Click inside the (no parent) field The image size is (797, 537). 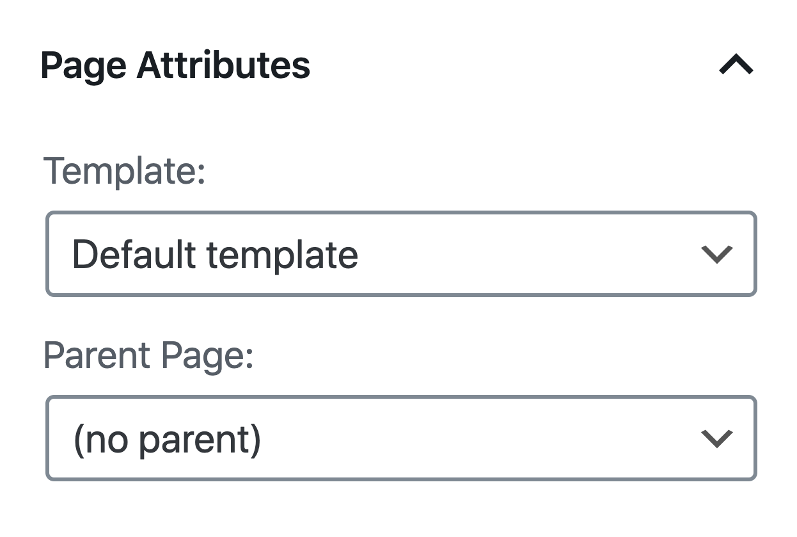[400, 438]
